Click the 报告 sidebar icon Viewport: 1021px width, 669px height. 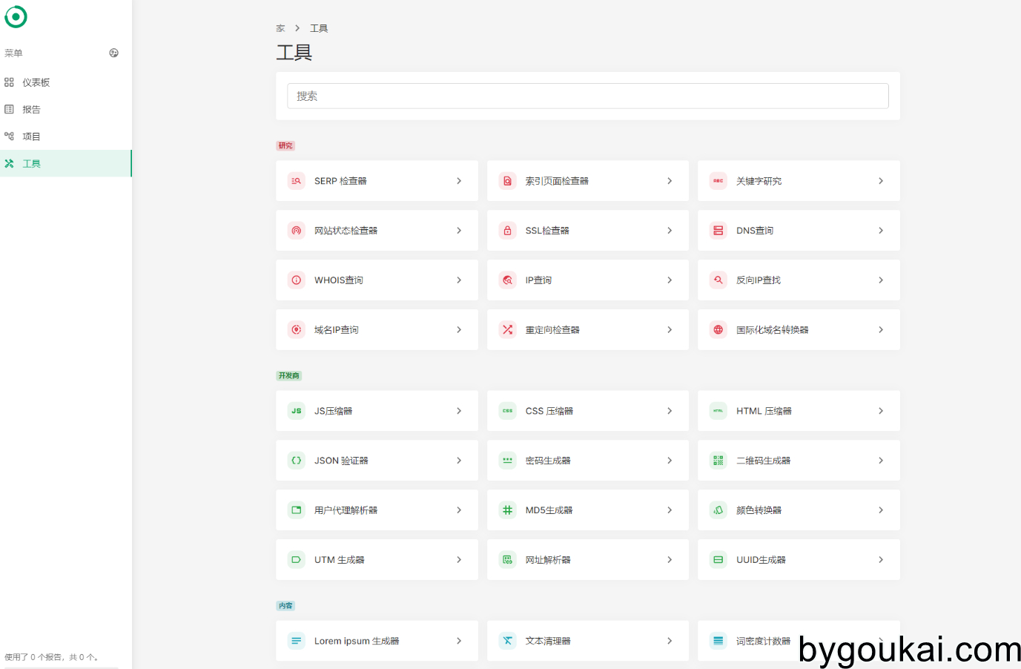click(9, 109)
